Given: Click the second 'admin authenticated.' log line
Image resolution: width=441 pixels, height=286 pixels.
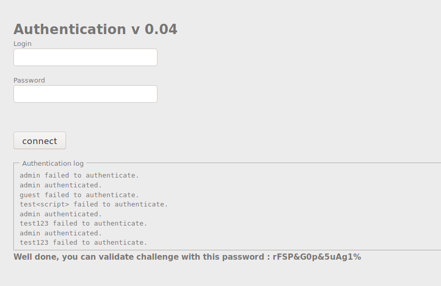Looking at the screenshot, I should pyautogui.click(x=61, y=214).
